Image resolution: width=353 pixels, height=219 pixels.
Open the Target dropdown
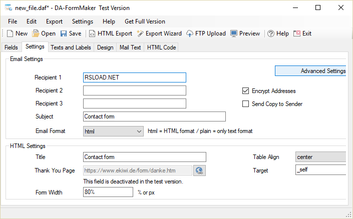(x=321, y=170)
